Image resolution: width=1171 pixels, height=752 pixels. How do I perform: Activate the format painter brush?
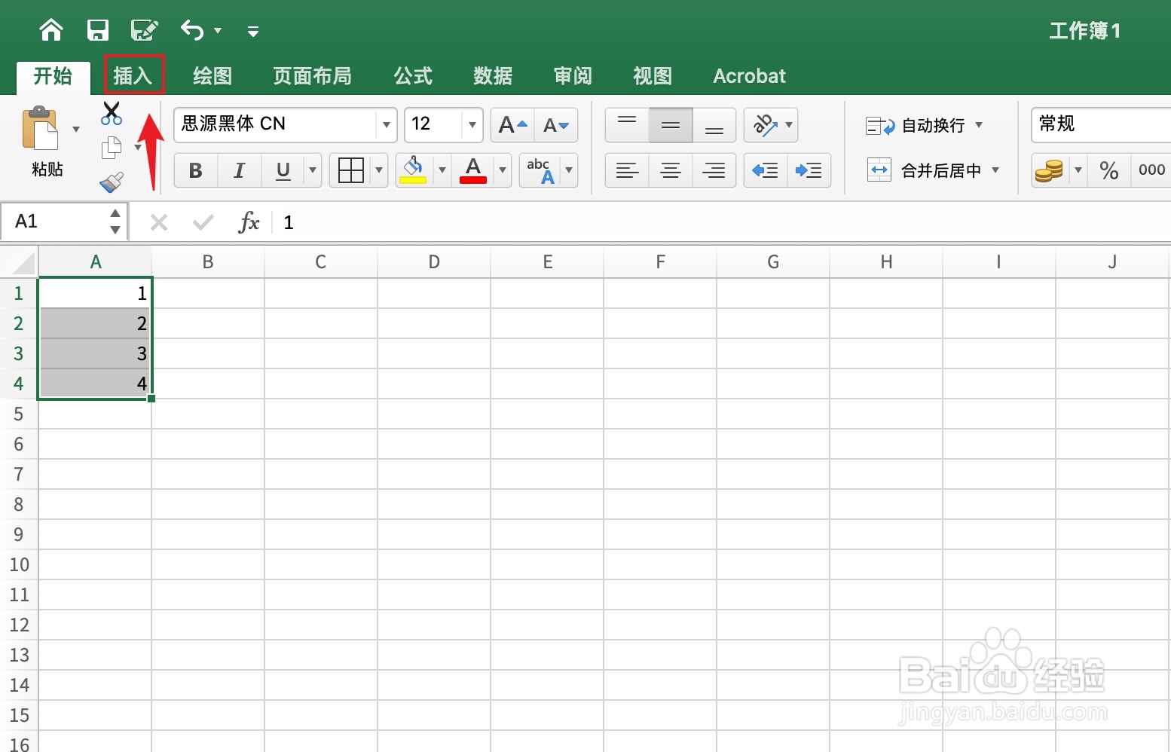point(112,182)
